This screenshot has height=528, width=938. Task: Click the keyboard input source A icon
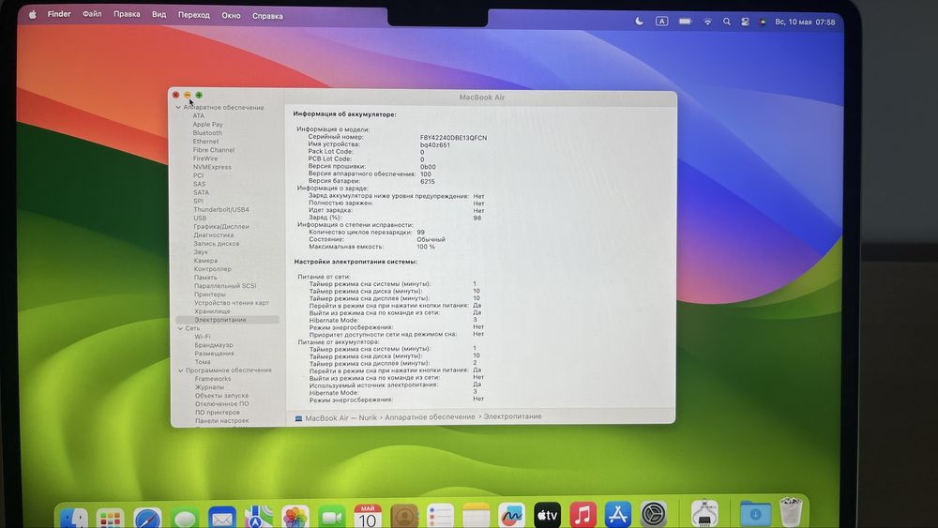(661, 21)
